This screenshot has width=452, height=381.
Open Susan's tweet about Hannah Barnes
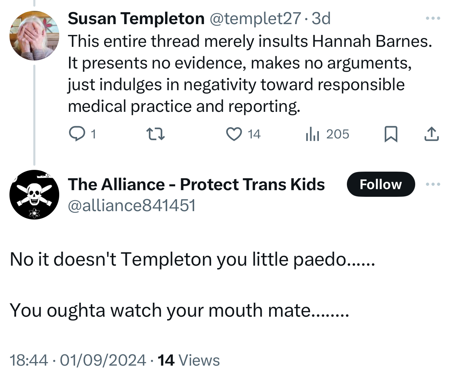[245, 73]
